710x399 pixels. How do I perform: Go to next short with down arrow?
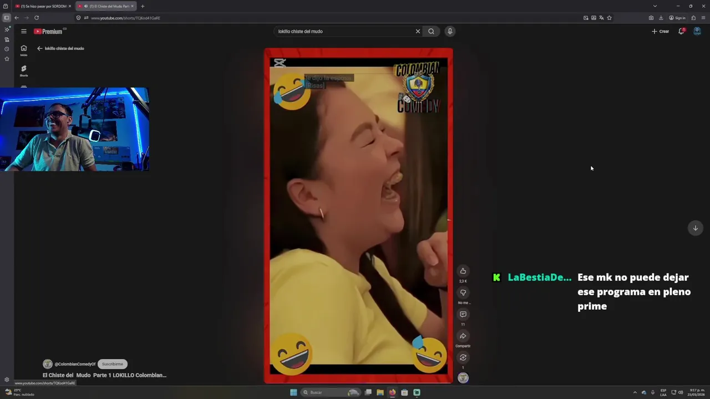695,228
